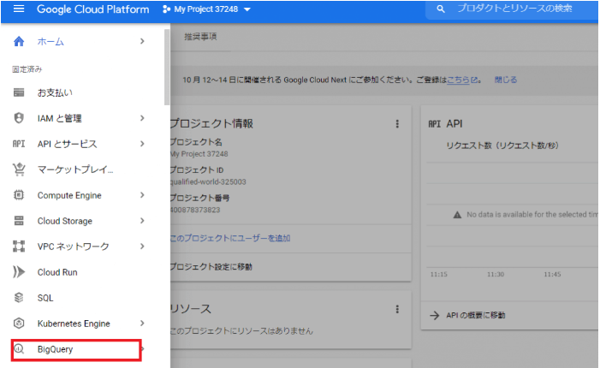Switch to the 推奨事項 tab
The height and width of the screenshot is (368, 600).
click(x=200, y=37)
